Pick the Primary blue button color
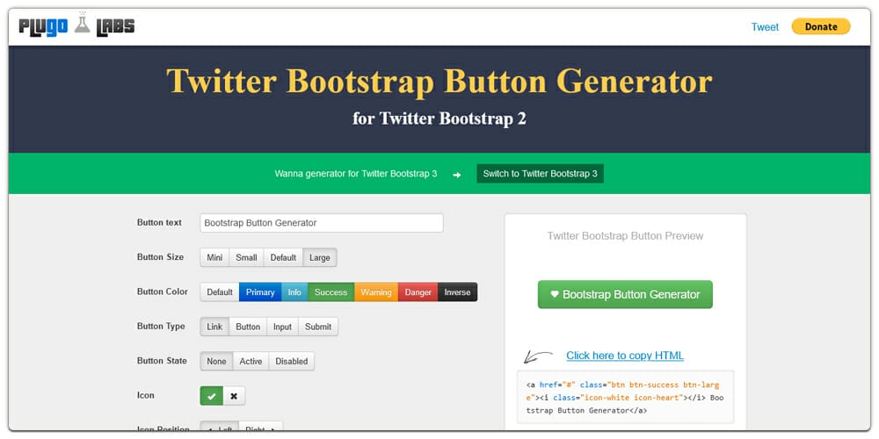879x439 pixels. (260, 292)
